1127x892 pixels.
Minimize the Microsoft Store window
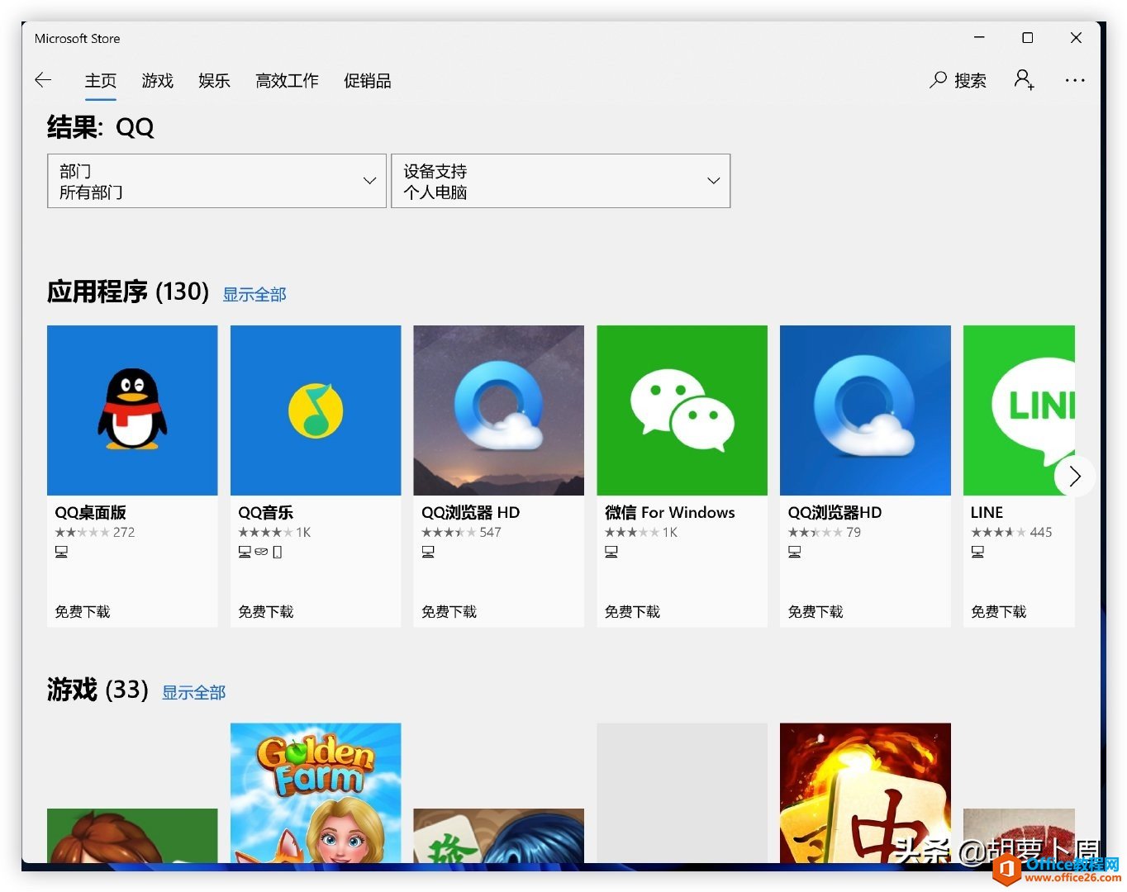979,38
